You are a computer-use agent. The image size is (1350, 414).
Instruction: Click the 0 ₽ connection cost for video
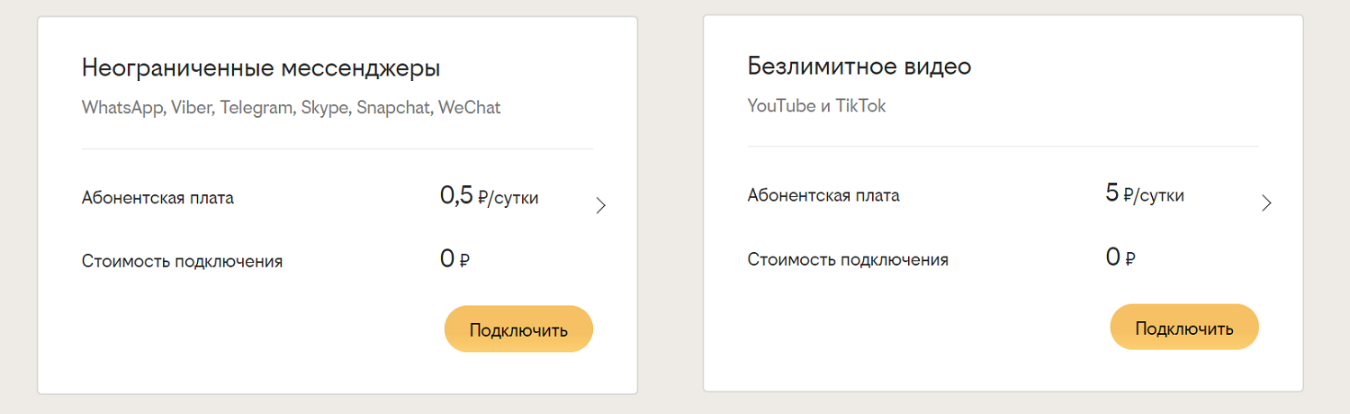tap(1120, 258)
